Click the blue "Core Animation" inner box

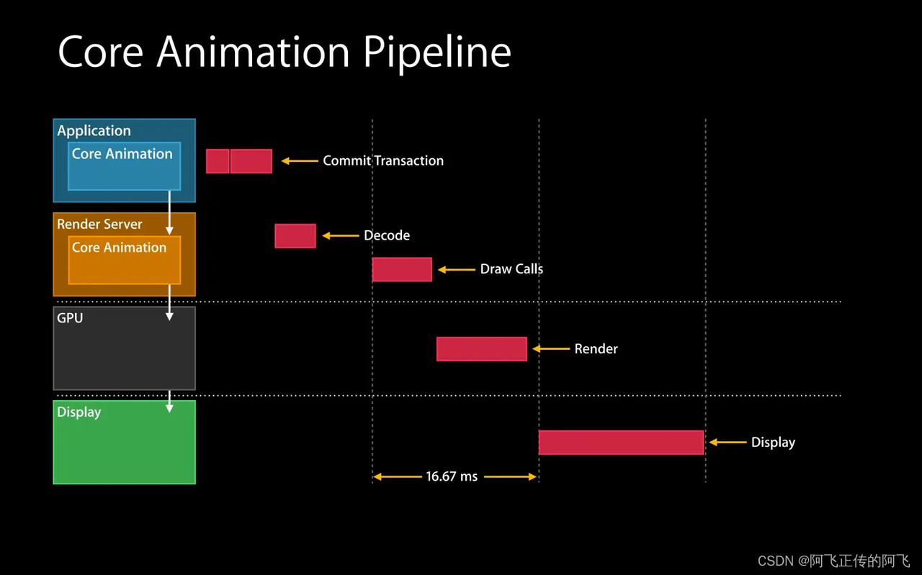click(x=124, y=166)
